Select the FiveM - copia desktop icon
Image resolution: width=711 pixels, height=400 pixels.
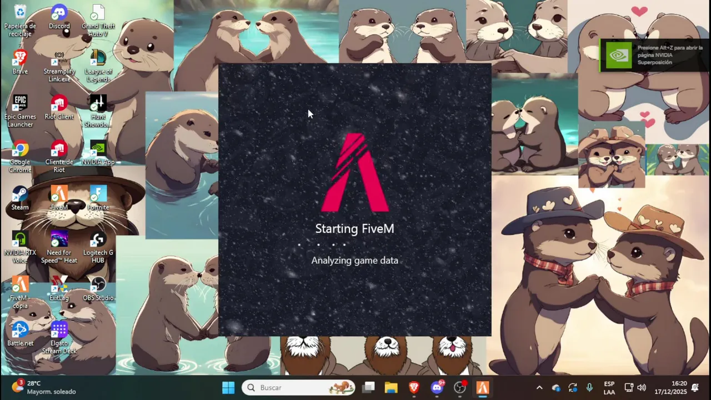coord(20,293)
